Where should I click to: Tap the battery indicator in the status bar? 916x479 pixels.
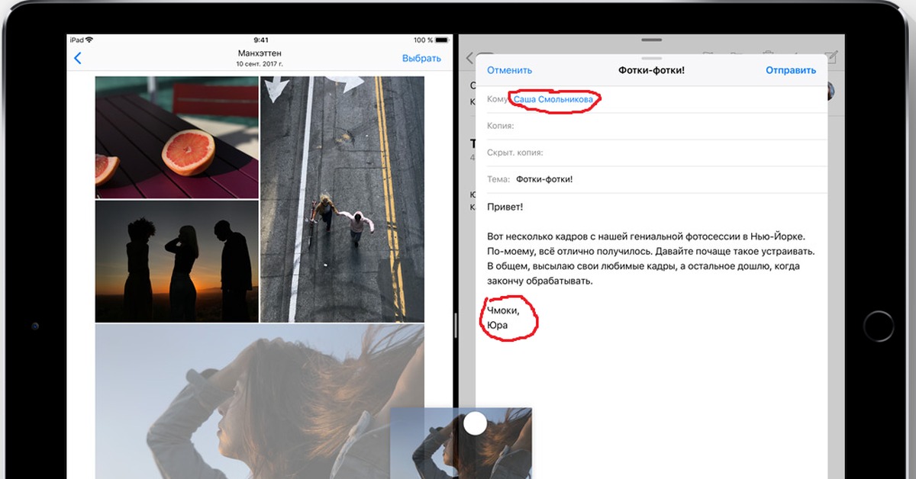coord(442,40)
